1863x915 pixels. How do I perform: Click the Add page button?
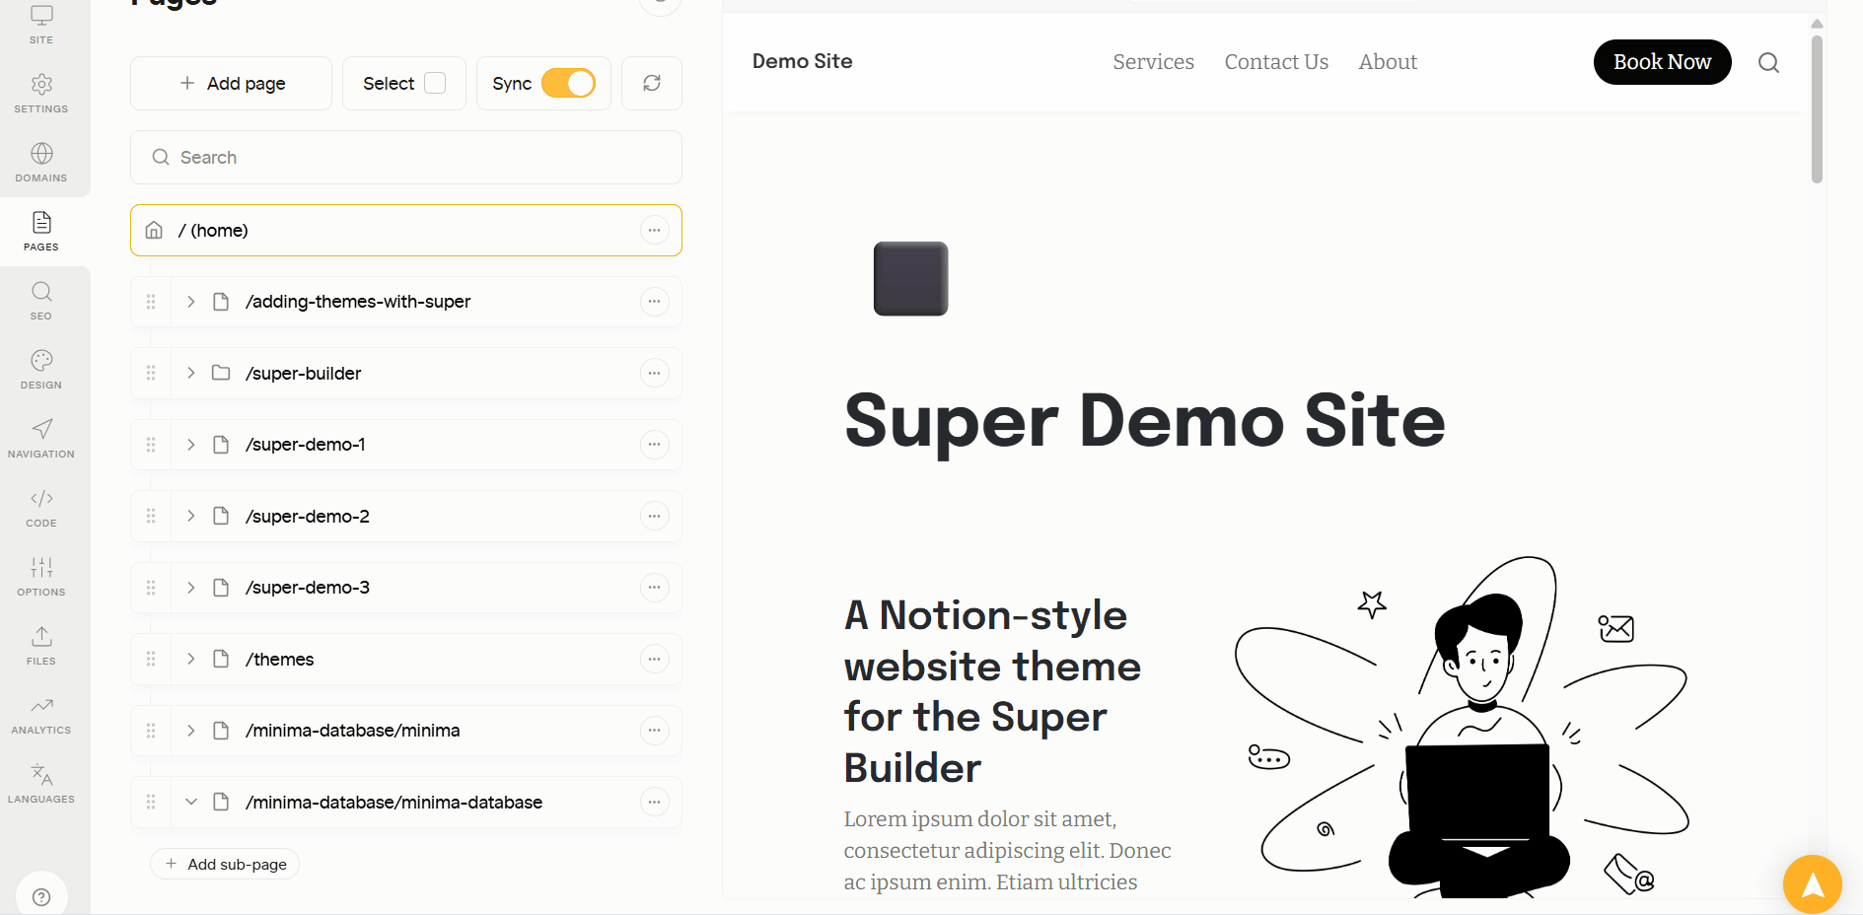[x=231, y=83]
